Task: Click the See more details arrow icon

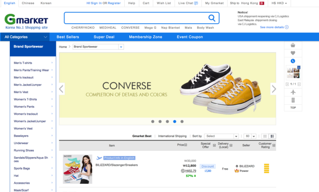Action: coord(287,27)
